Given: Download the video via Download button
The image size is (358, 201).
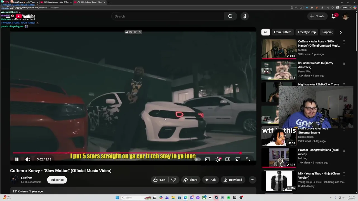Looking at the screenshot, I should [x=233, y=180].
